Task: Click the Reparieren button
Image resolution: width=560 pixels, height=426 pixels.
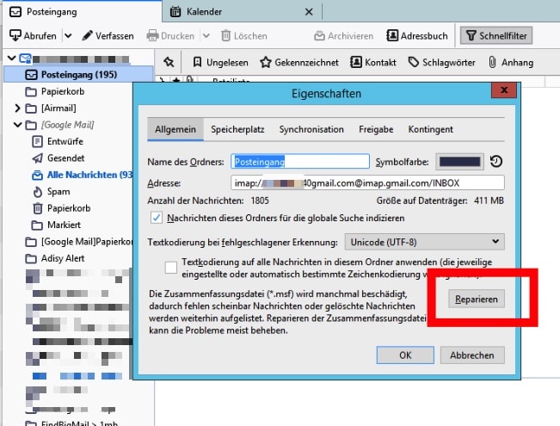Action: click(x=476, y=298)
